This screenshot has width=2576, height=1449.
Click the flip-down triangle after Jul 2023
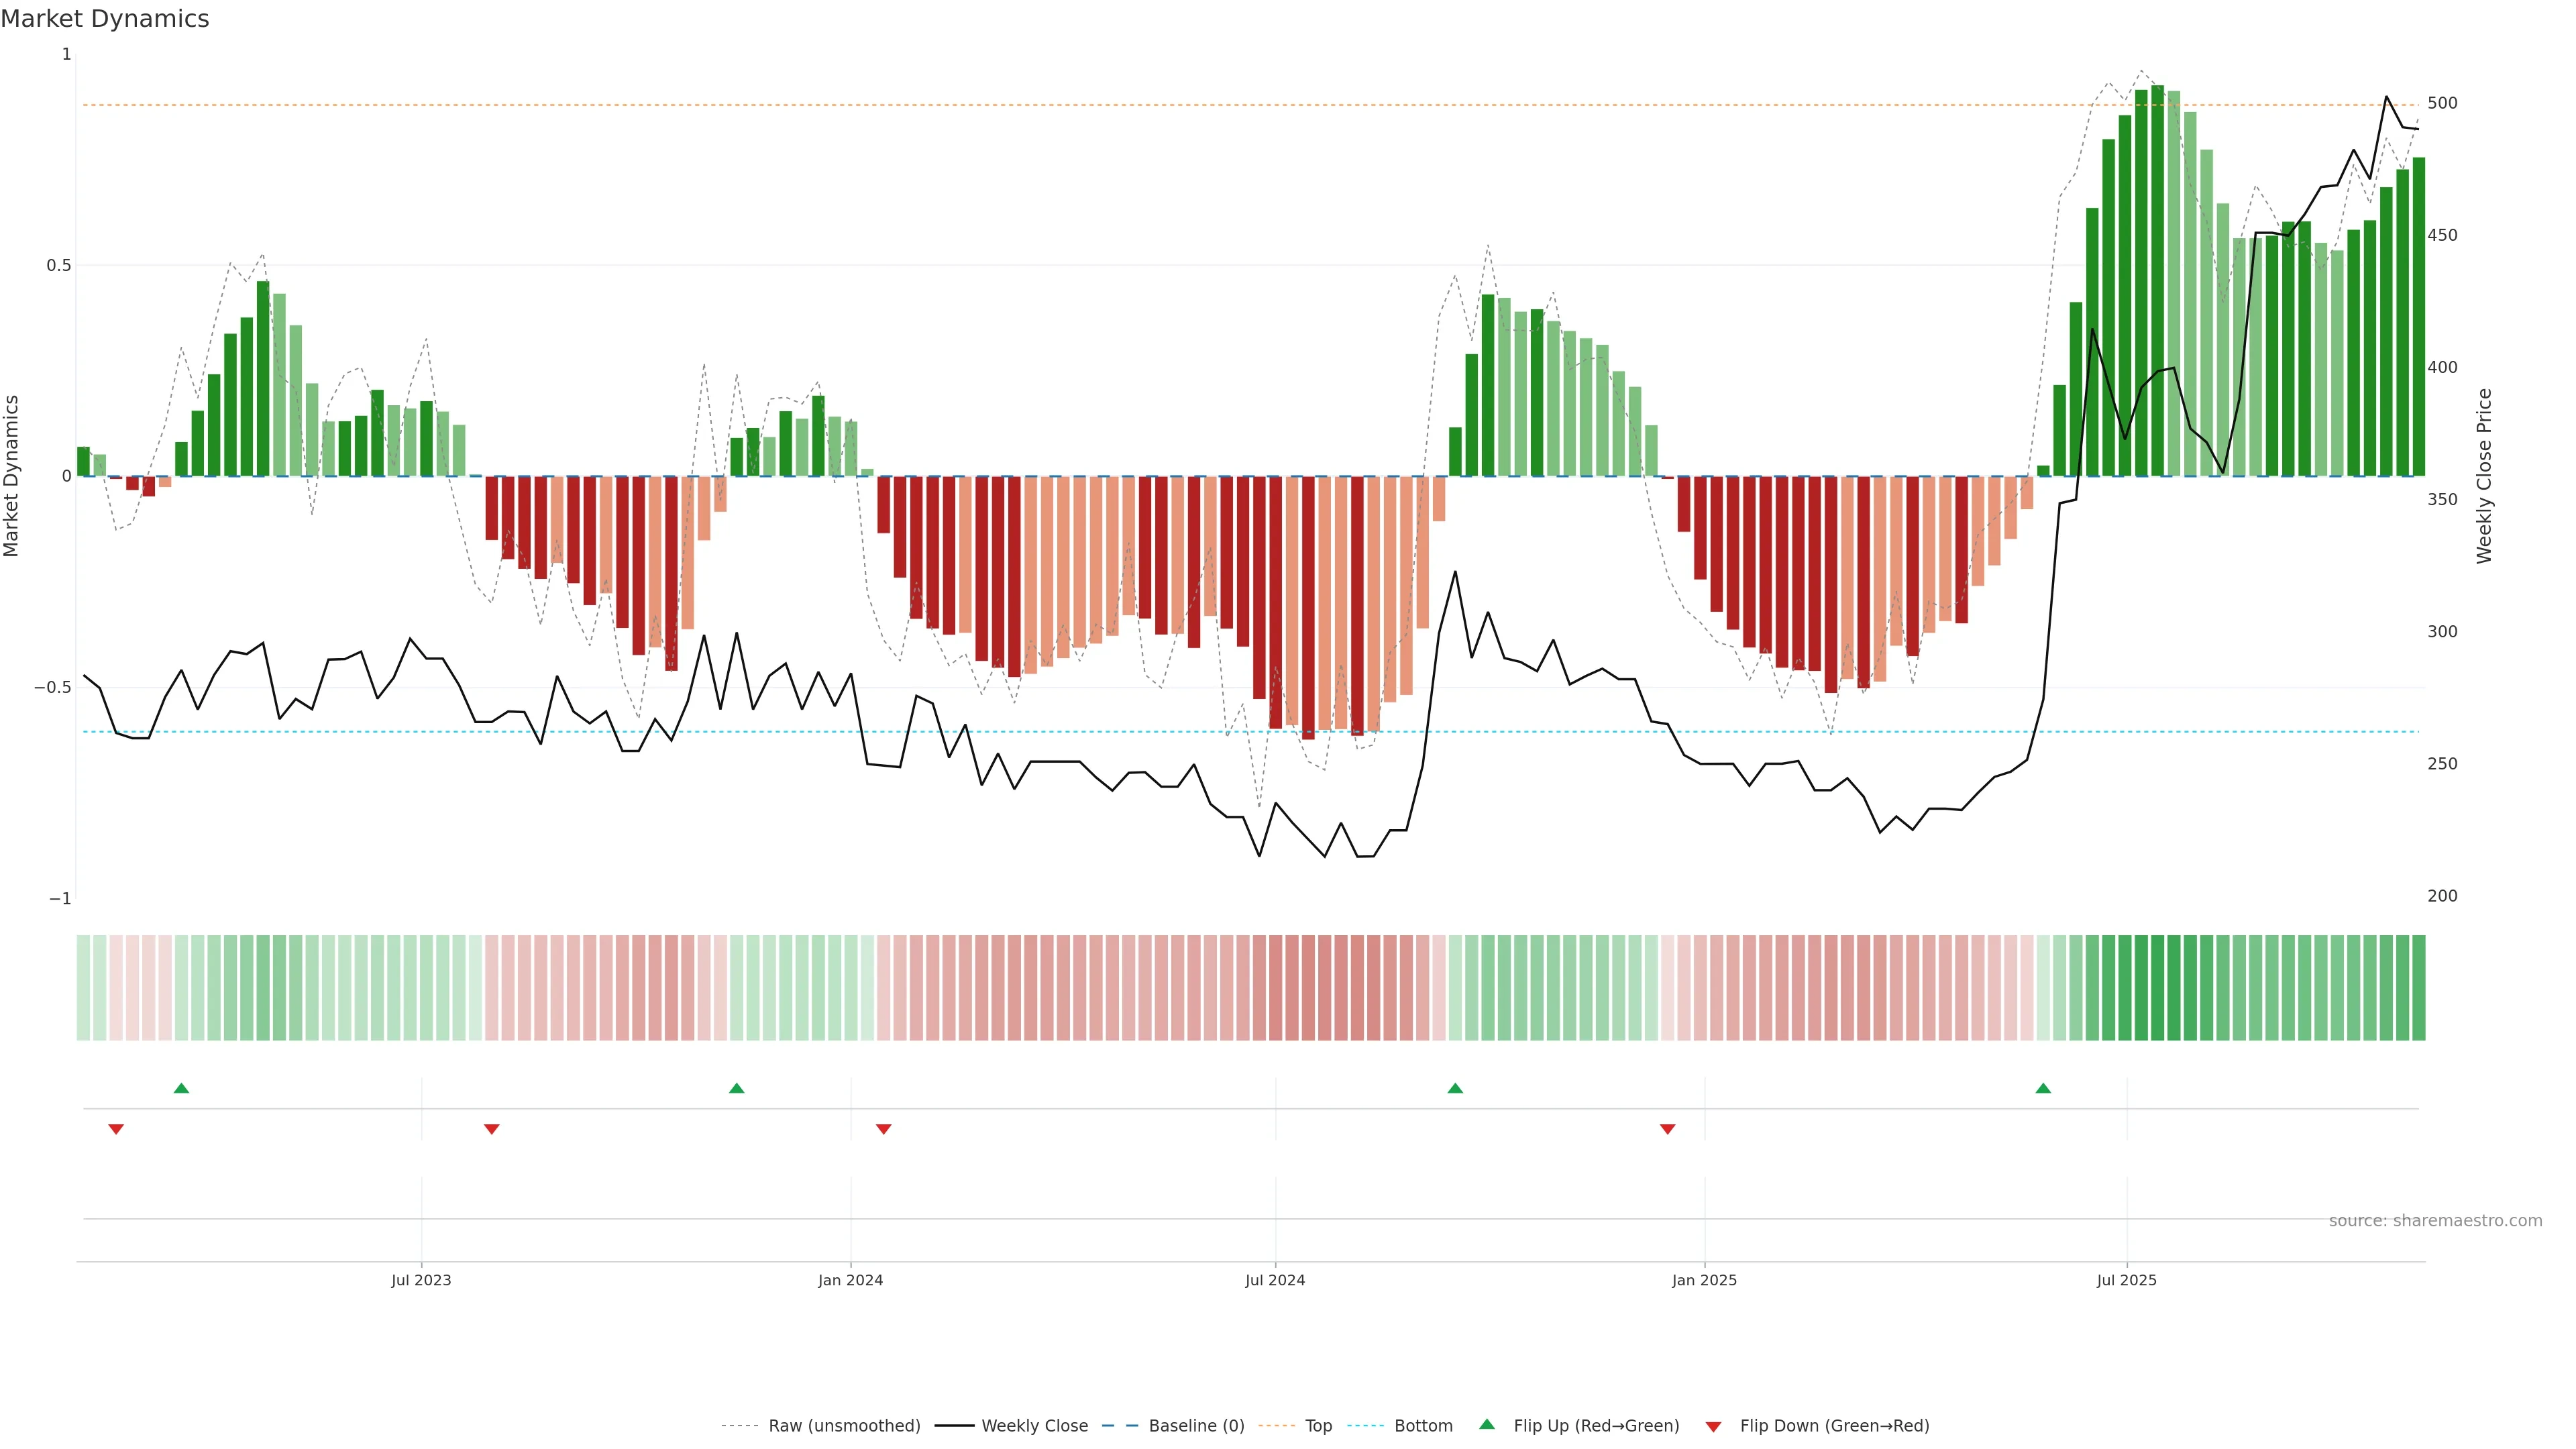click(x=491, y=1129)
